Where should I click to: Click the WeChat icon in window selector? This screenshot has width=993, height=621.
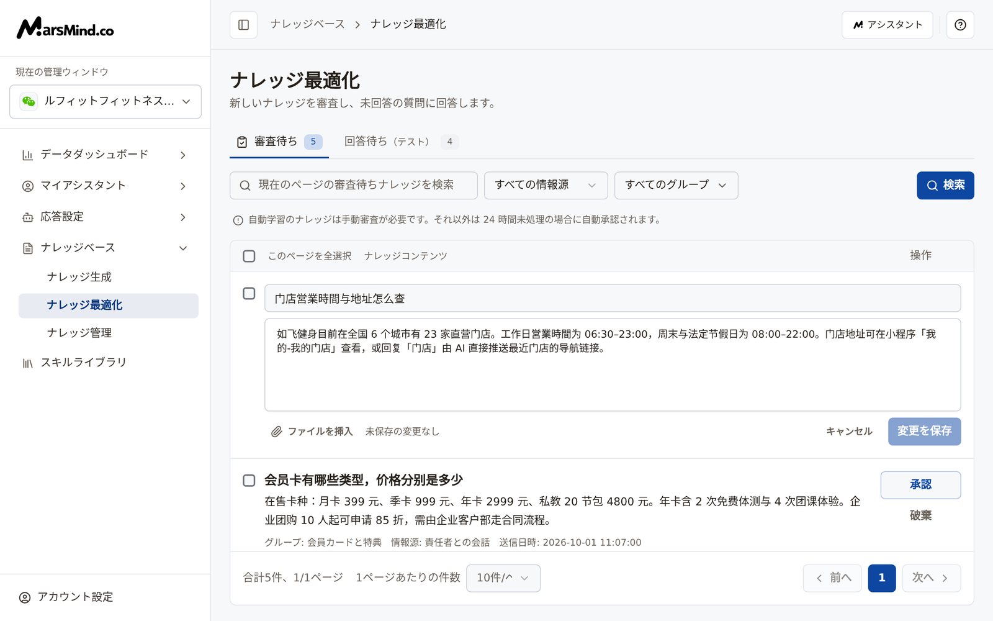click(x=29, y=101)
